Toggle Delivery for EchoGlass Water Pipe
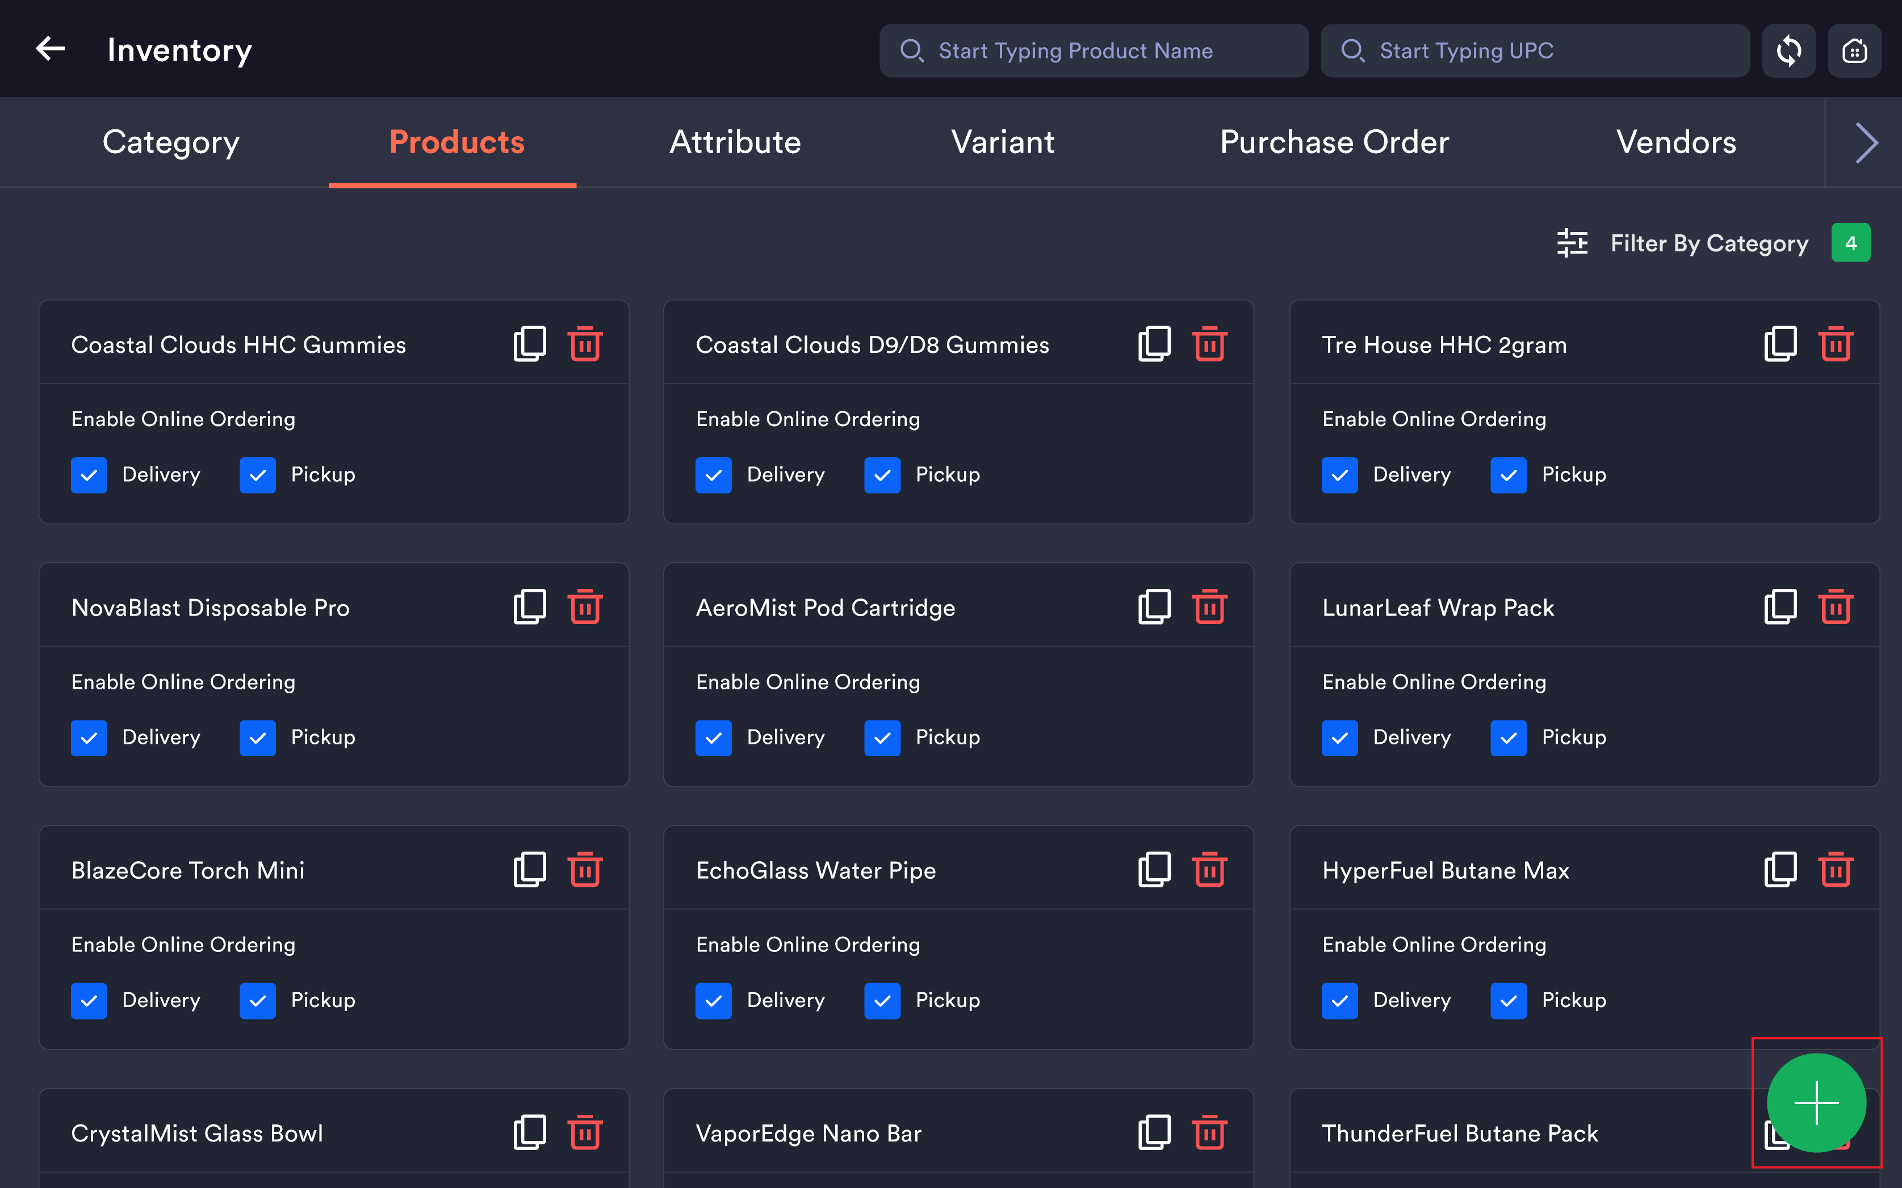Image resolution: width=1902 pixels, height=1188 pixels. [x=713, y=1000]
